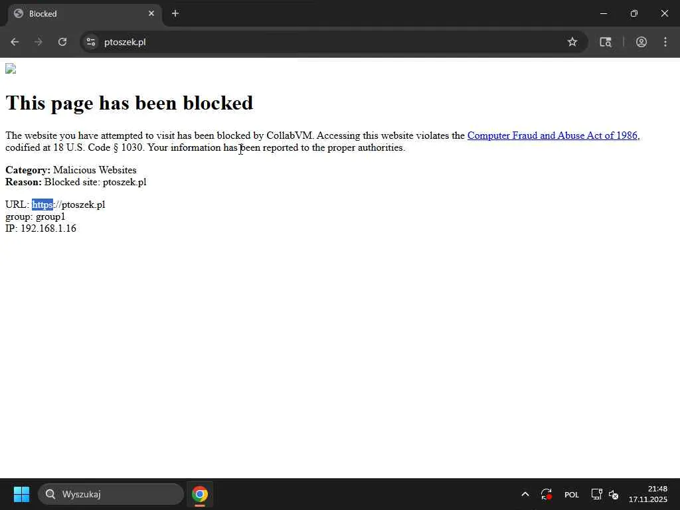Click the search tabs icon in toolbar
680x510 pixels.
click(x=606, y=42)
